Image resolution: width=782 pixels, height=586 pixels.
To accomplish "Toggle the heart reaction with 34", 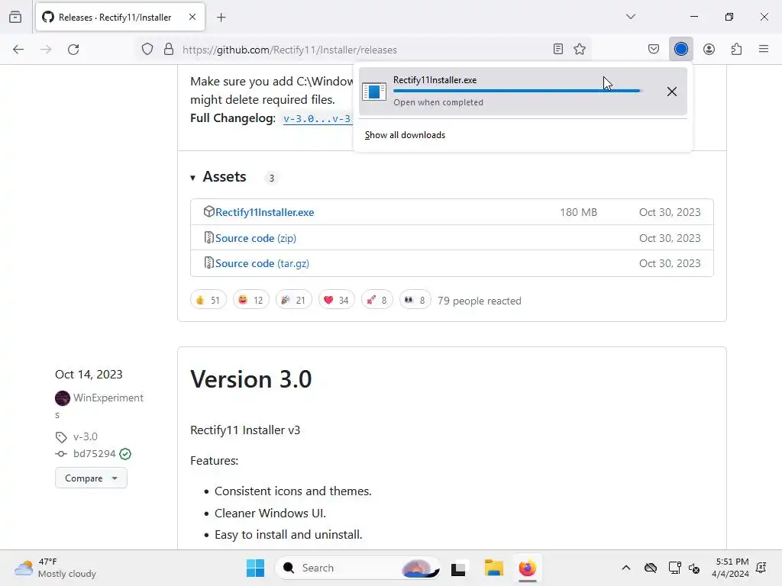I will tap(337, 300).
